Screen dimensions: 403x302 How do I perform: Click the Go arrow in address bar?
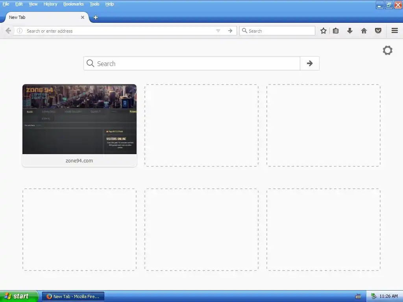[x=230, y=31]
